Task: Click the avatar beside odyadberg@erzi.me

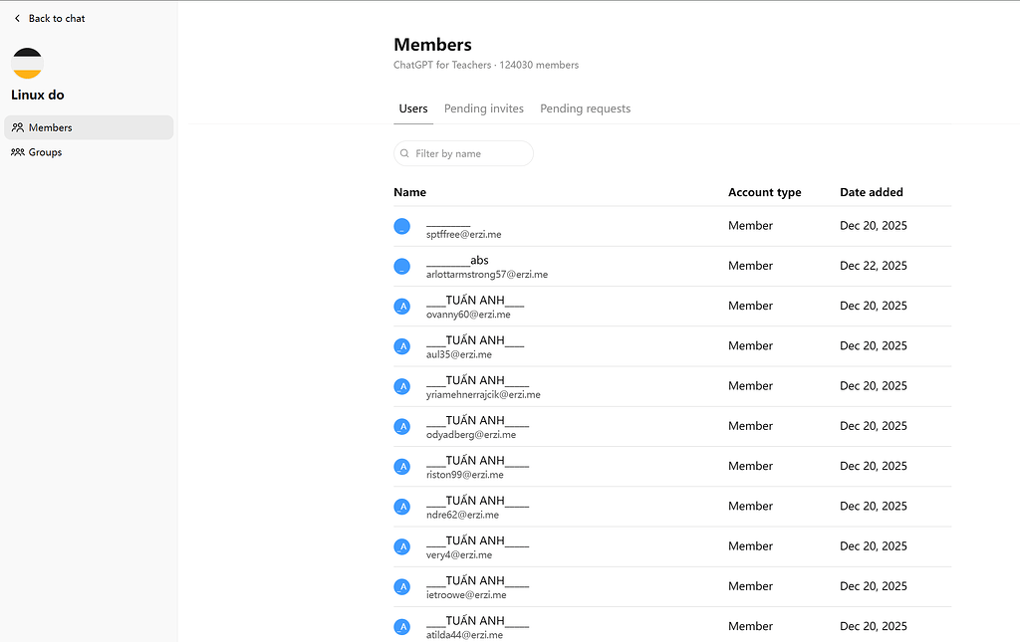Action: click(402, 426)
